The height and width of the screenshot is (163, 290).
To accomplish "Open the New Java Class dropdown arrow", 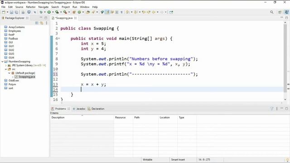I will 83,12.
